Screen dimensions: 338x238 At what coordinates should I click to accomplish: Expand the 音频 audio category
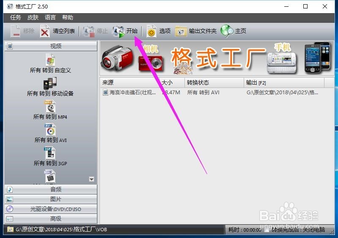[51, 189]
